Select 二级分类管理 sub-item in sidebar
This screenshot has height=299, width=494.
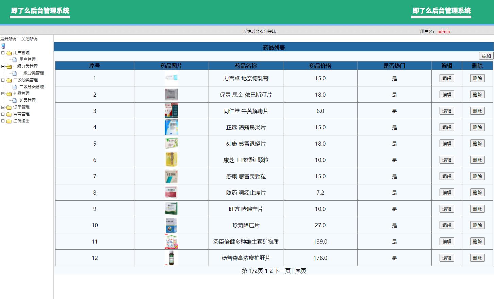[x=31, y=87]
